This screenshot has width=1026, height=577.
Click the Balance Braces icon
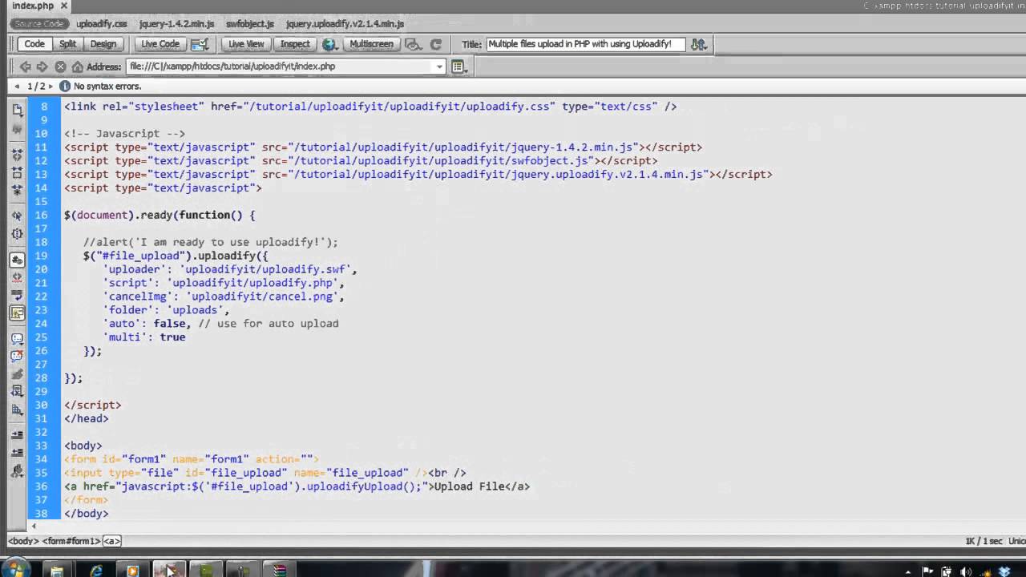point(17,233)
